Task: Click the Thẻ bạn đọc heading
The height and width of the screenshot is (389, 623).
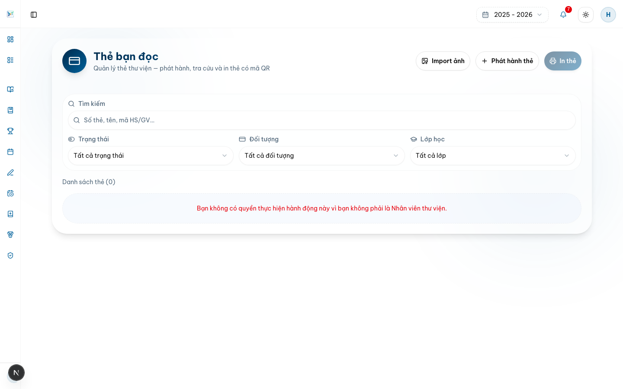Action: 126,56
